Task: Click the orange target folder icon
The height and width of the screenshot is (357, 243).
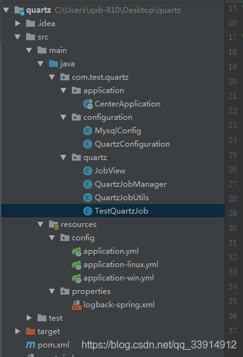Action: coord(31,331)
